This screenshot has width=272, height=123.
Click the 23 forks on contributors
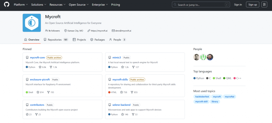[38, 114]
